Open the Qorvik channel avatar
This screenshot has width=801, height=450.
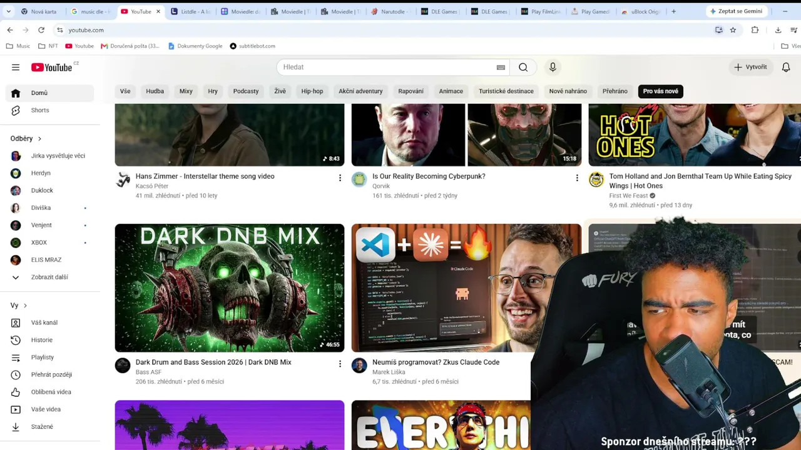coord(359,180)
